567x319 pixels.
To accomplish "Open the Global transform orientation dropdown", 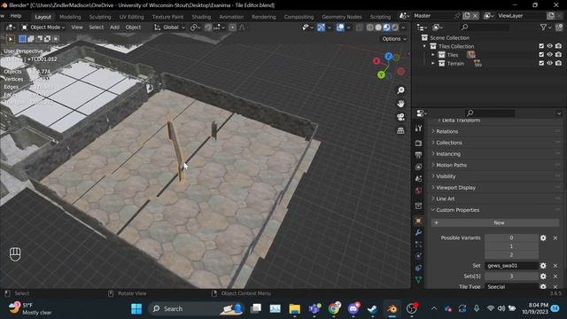I will pos(169,27).
